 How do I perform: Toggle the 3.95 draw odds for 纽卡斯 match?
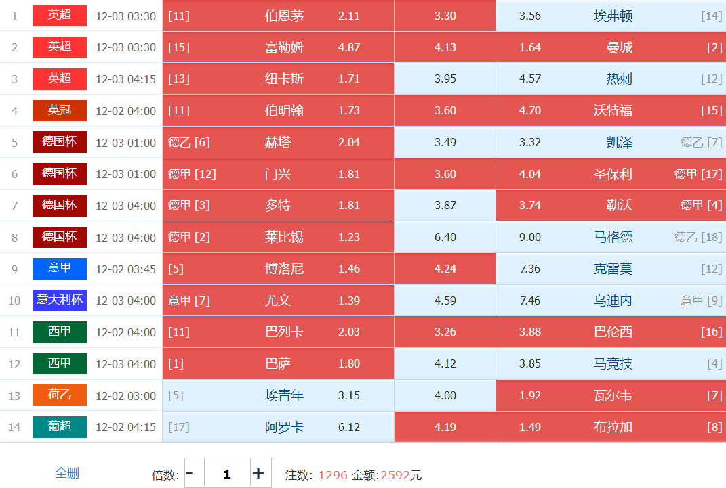[445, 79]
